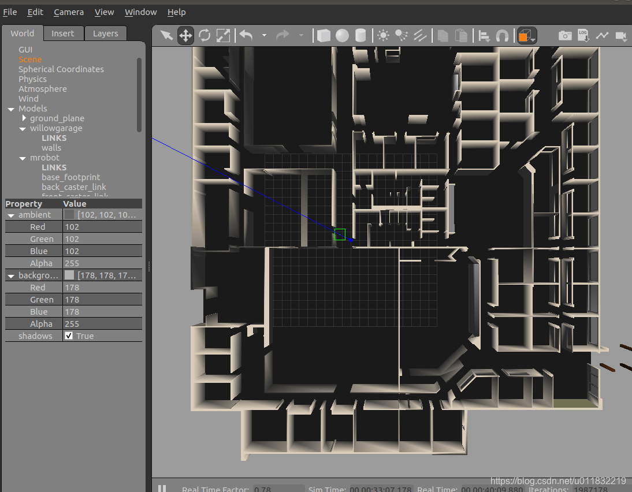Edit the ambient Red value 102
The width and height of the screenshot is (632, 492).
[102, 227]
